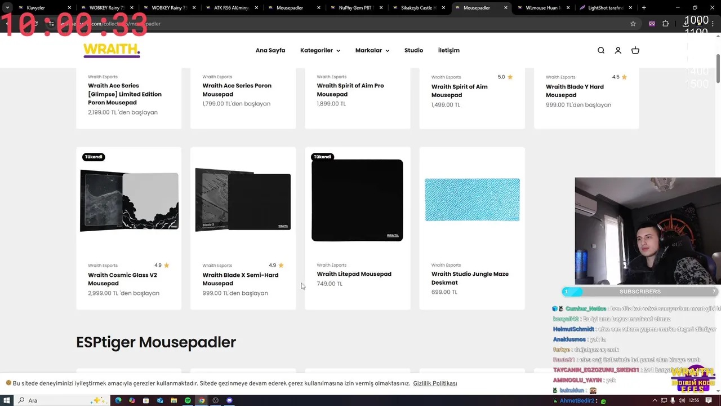The image size is (721, 406).
Task: Click the ESPtiger Mousepadler heading
Action: point(156,342)
